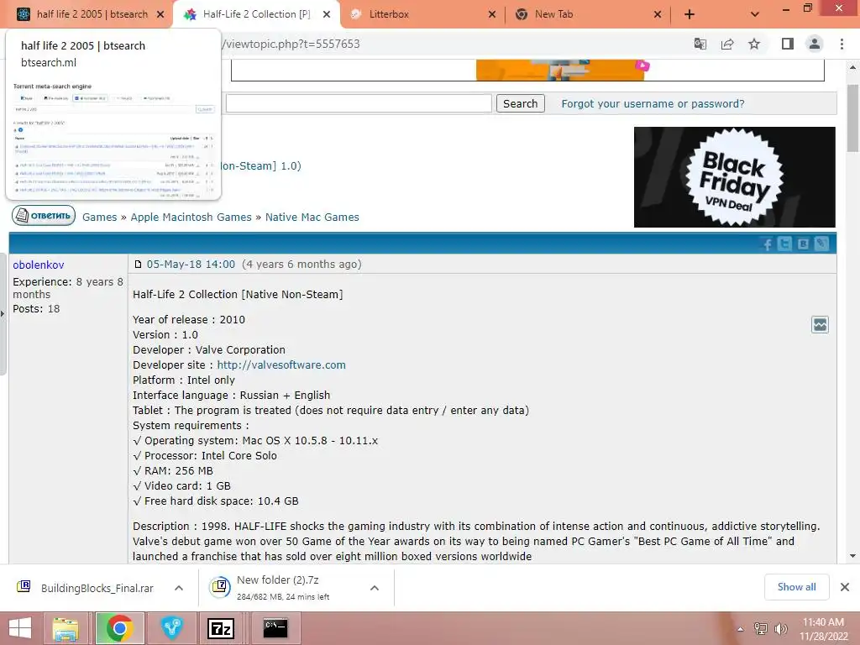
Task: Open the Games breadcrumb link
Action: point(99,218)
